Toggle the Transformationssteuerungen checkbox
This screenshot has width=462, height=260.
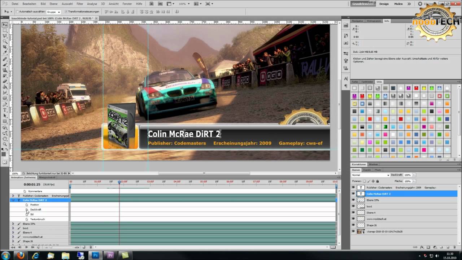(66, 12)
